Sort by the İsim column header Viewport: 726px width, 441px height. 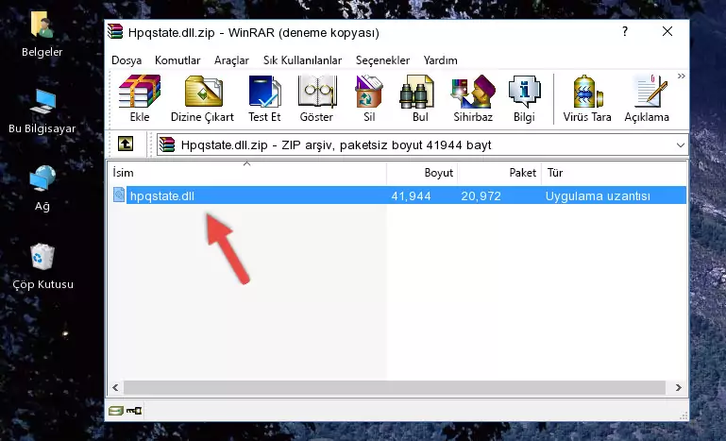247,173
